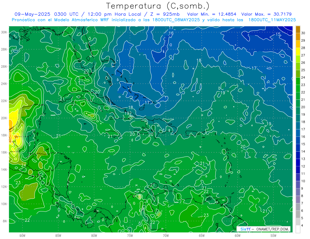This screenshot has height=239, width=310.
Task: Click the 85W longitude axis label
Action: click(58, 236)
